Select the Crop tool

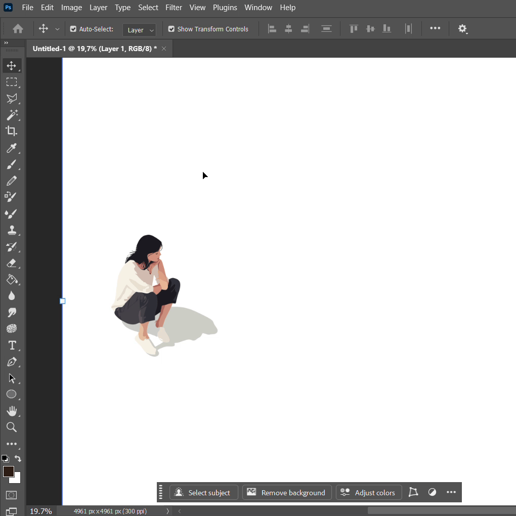click(11, 131)
